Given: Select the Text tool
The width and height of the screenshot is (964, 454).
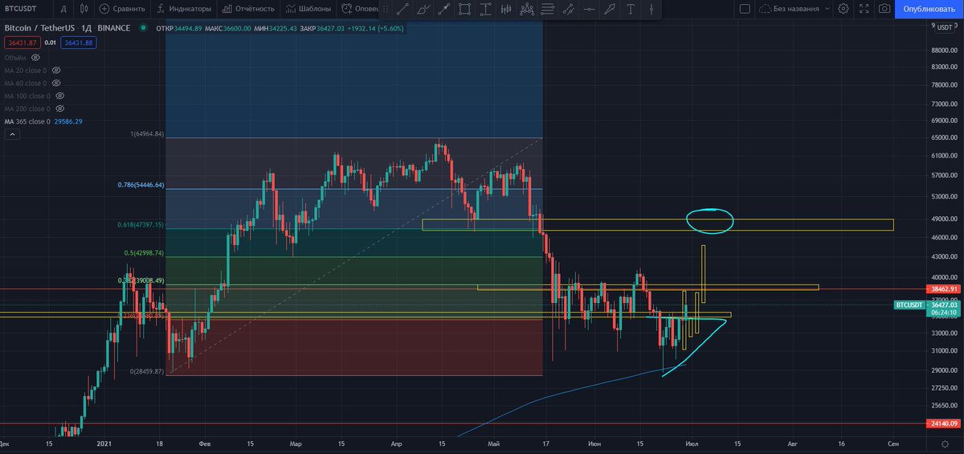Looking at the screenshot, I should click(630, 10).
